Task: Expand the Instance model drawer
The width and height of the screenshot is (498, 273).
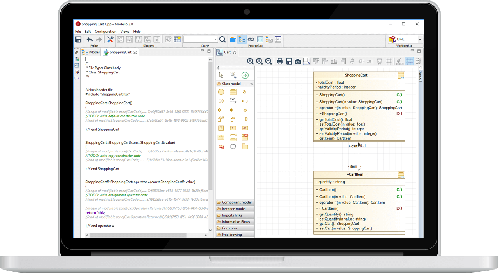Action: [x=235, y=209]
